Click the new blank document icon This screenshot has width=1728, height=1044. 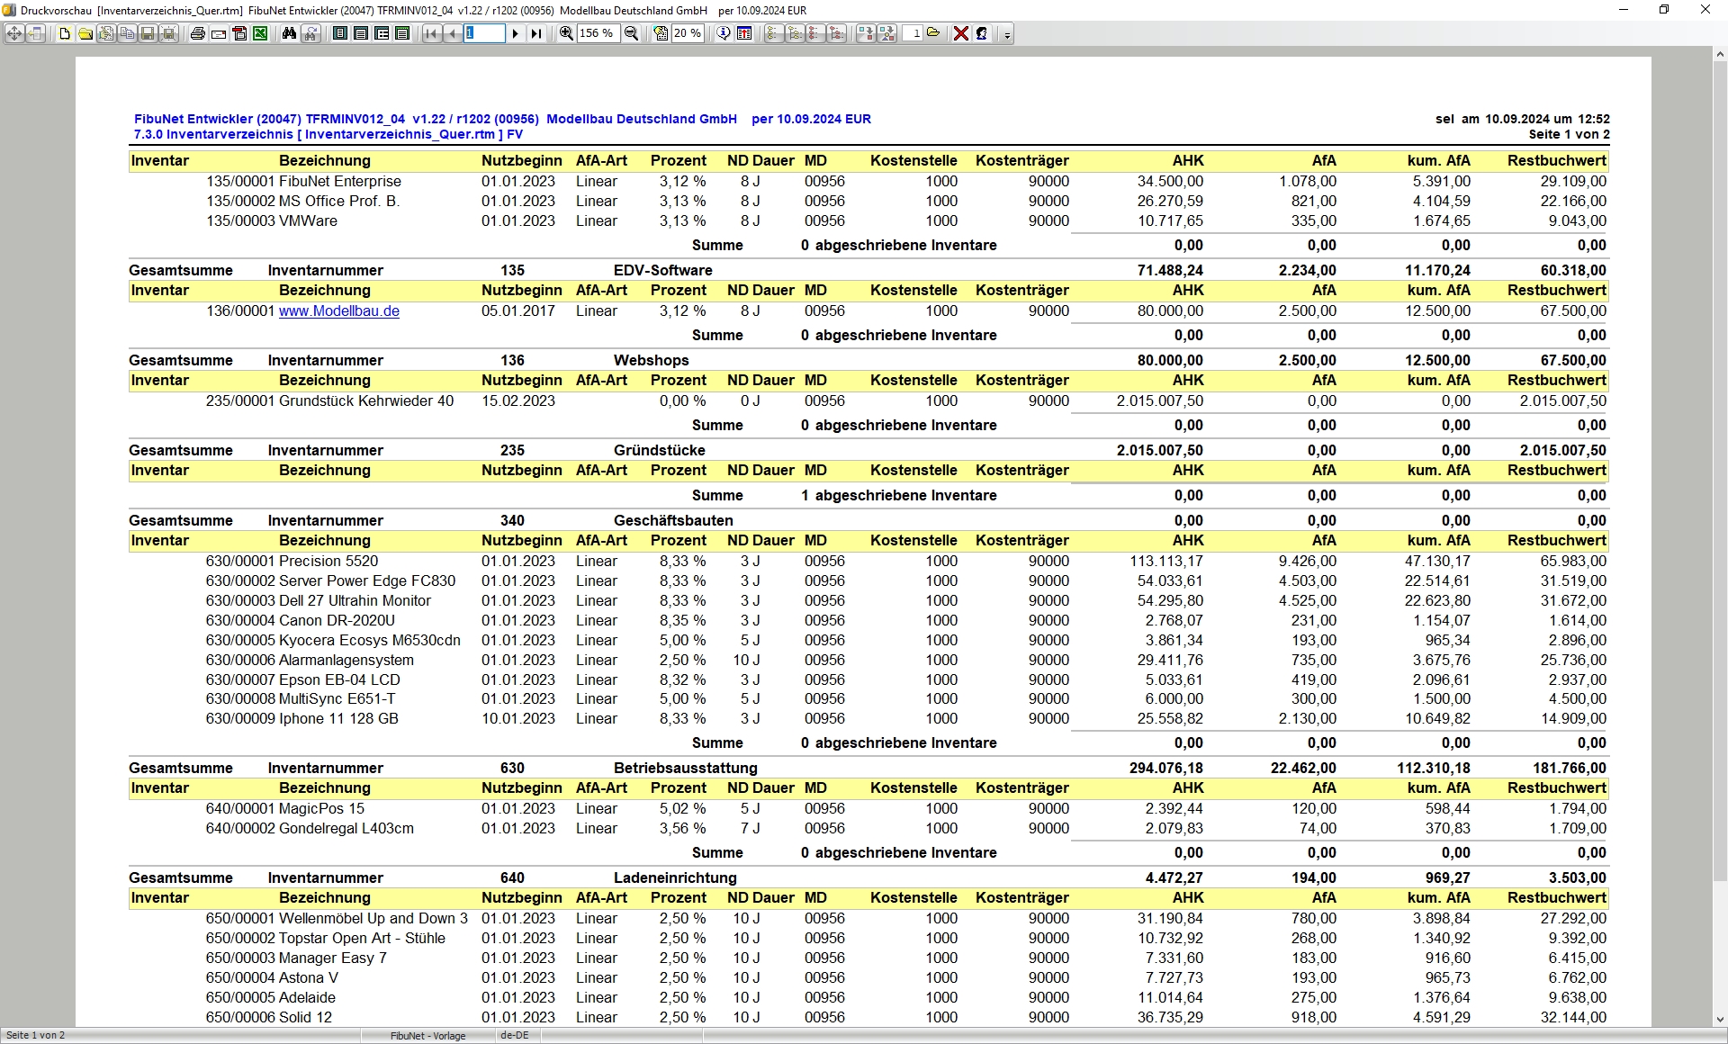click(65, 33)
